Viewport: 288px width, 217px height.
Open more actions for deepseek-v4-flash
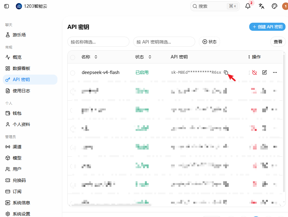point(275,72)
